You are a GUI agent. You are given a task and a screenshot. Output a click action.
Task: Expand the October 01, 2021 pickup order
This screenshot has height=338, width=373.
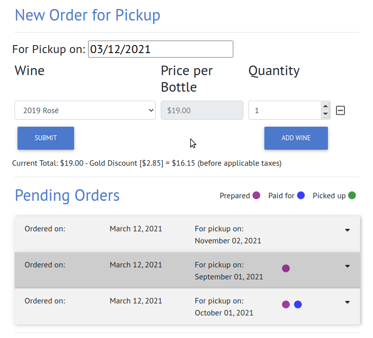(347, 302)
